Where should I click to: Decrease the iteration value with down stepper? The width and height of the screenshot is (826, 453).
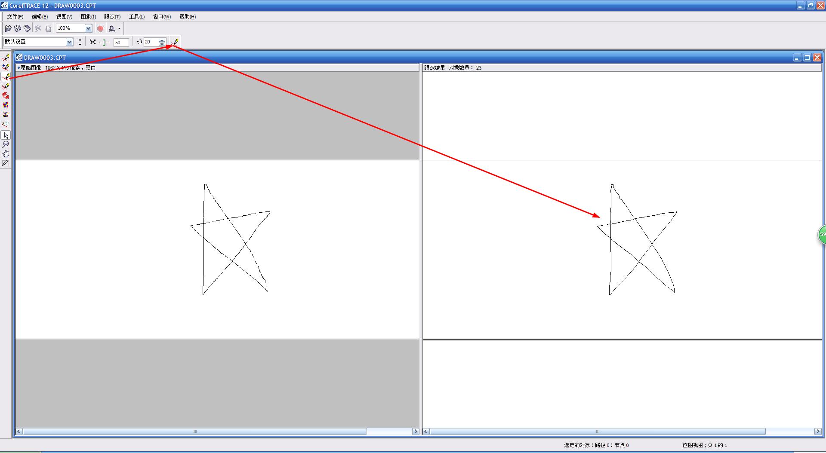point(162,44)
